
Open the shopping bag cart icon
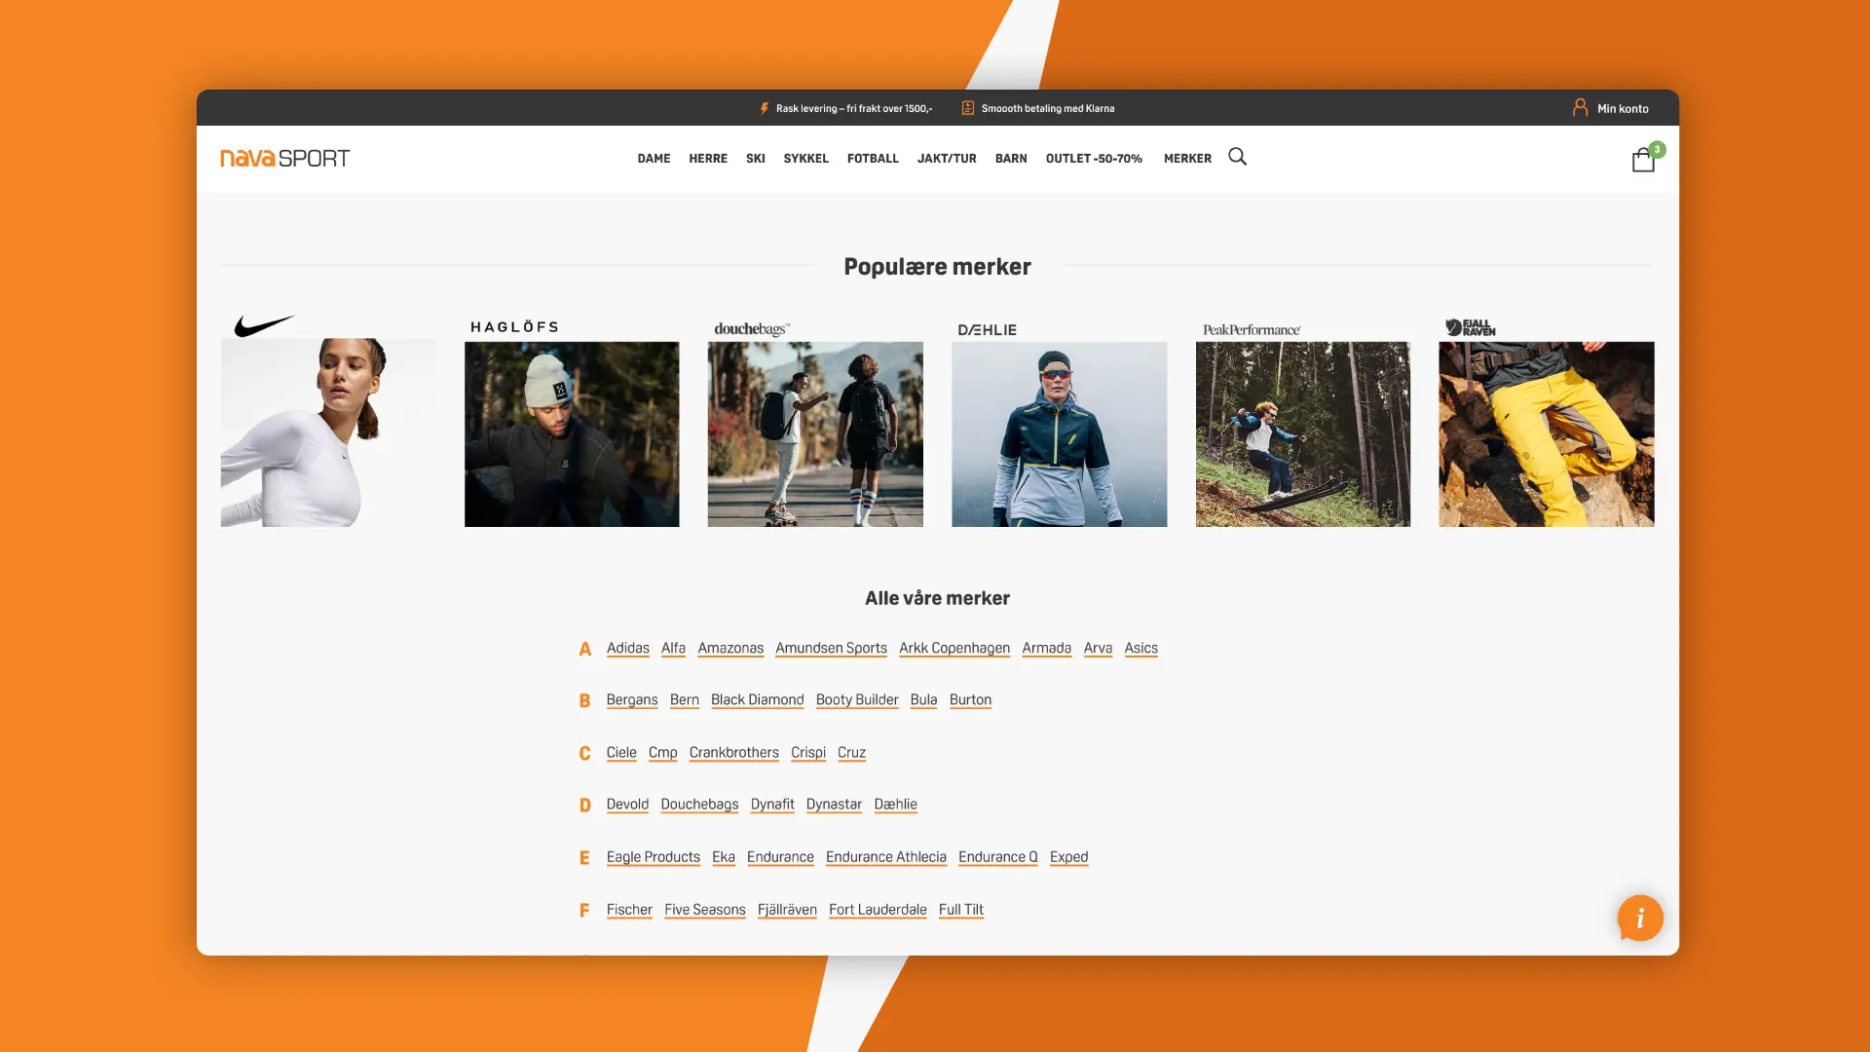pyautogui.click(x=1643, y=160)
